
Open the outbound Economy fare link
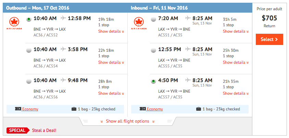click(30, 109)
